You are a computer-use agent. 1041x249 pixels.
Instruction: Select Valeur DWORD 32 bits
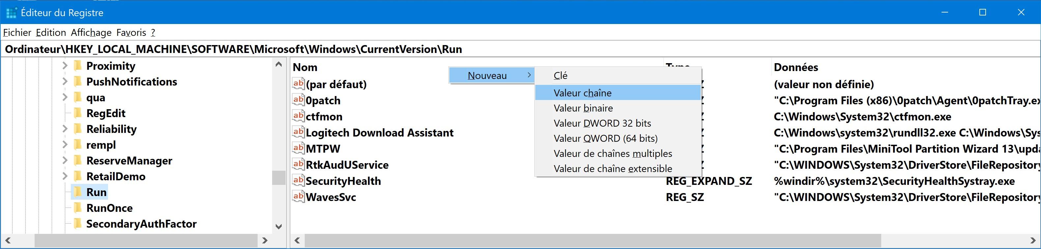602,123
